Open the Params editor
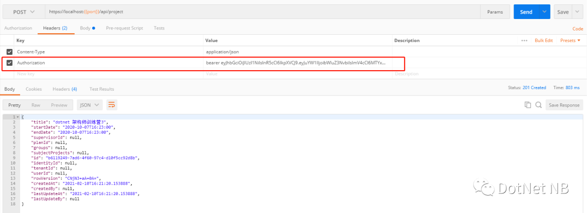Screen dimensions: 588x213 pyautogui.click(x=495, y=12)
